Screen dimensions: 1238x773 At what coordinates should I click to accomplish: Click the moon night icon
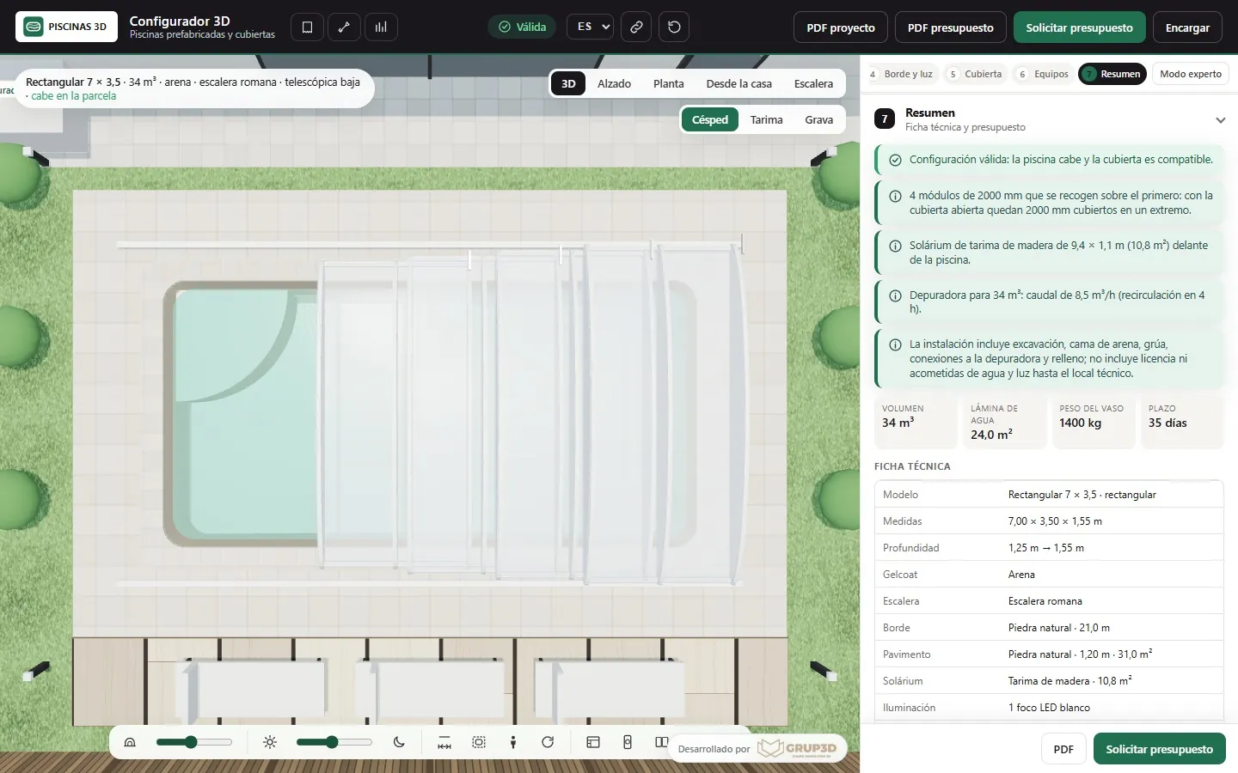point(399,742)
